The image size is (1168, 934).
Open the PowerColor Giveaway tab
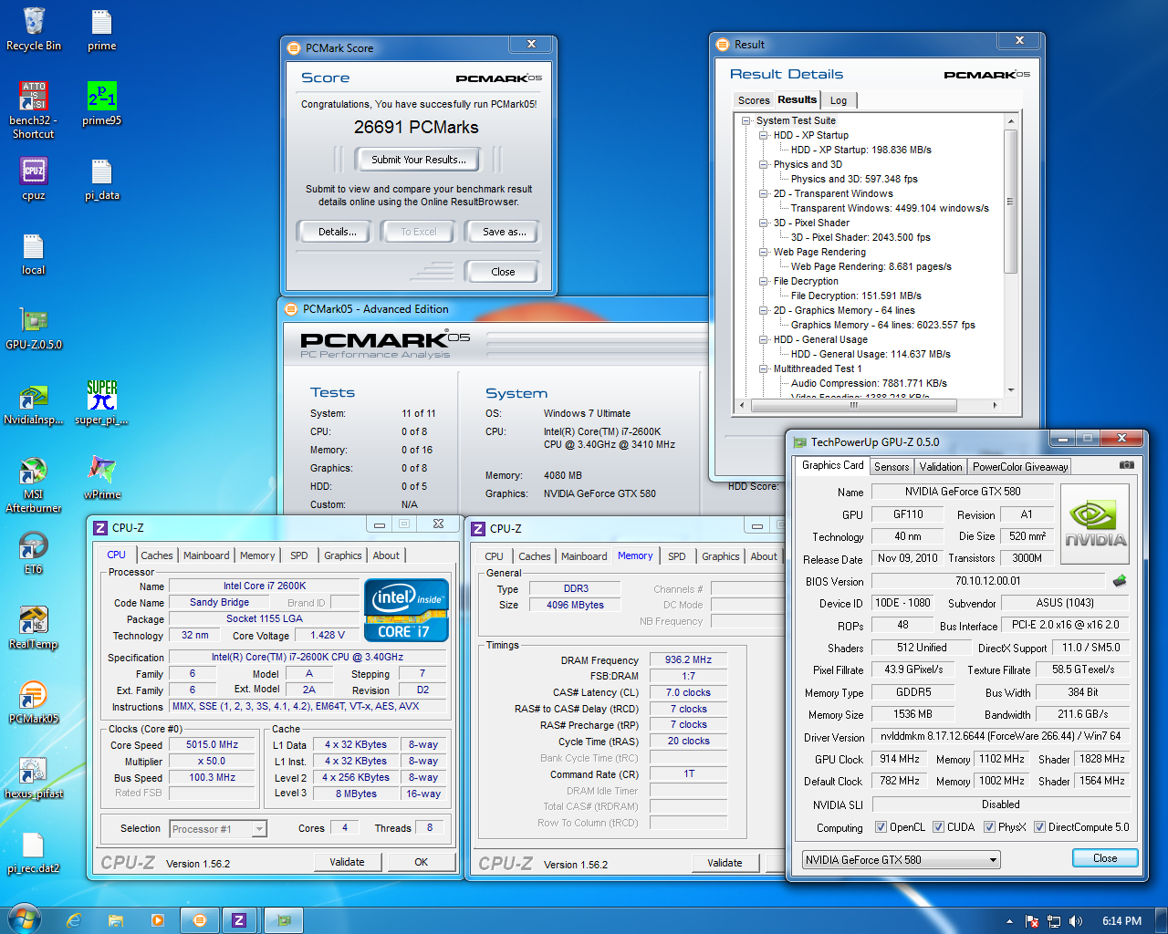pyautogui.click(x=1020, y=467)
